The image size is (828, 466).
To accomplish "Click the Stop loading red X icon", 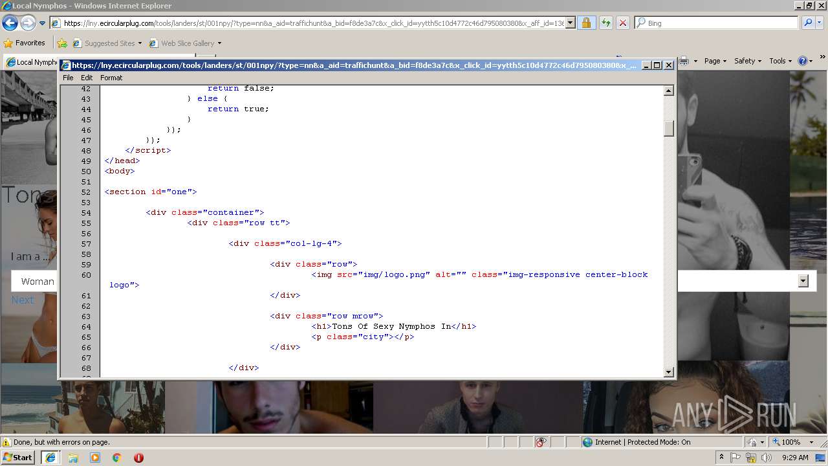I will [623, 23].
